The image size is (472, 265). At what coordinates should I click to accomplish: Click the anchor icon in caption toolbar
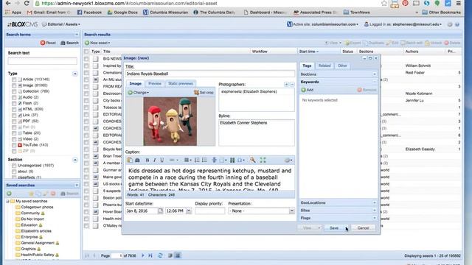tap(215, 160)
